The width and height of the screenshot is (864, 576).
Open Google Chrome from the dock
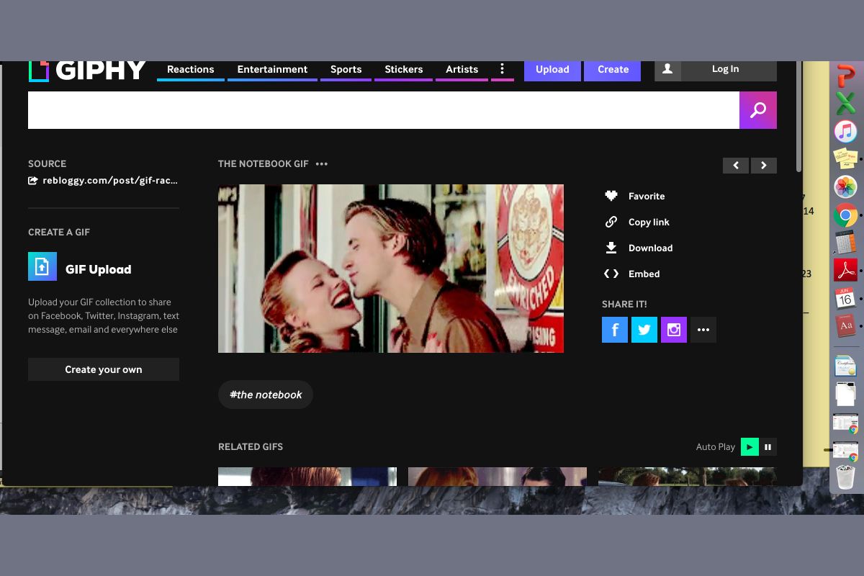pyautogui.click(x=845, y=215)
